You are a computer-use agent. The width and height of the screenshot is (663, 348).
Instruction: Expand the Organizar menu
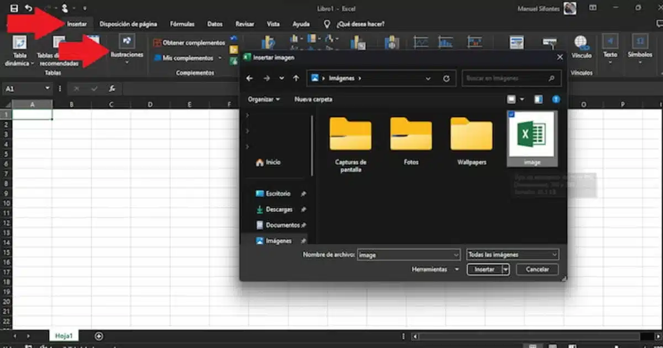tap(264, 99)
